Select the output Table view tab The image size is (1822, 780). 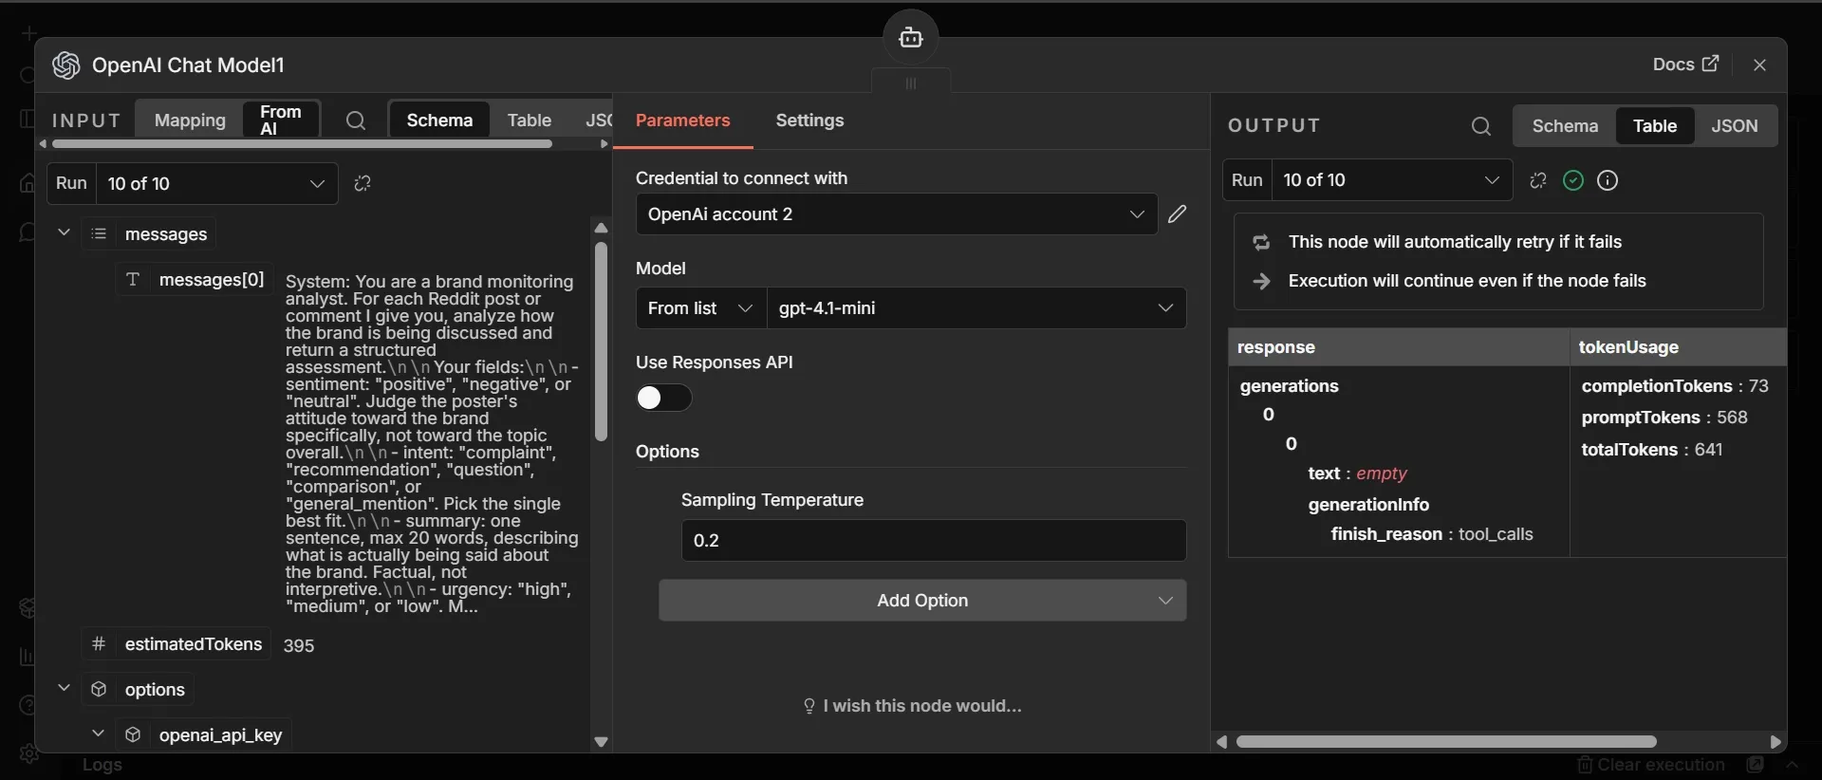[x=1655, y=126]
